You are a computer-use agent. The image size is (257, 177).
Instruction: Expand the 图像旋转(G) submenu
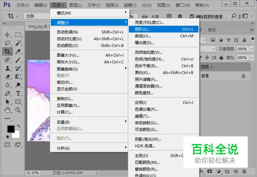pyautogui.click(x=90, y=69)
